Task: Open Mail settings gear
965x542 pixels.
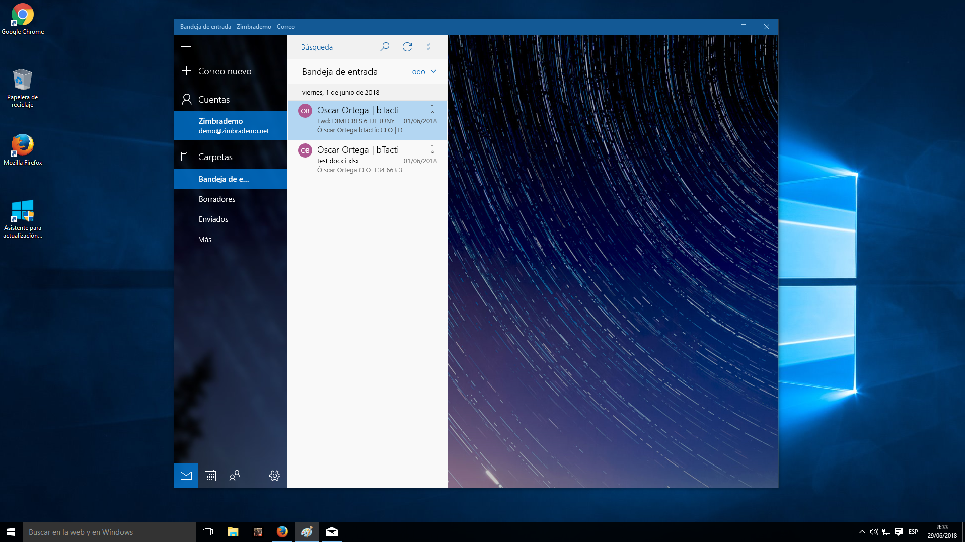Action: [x=275, y=476]
